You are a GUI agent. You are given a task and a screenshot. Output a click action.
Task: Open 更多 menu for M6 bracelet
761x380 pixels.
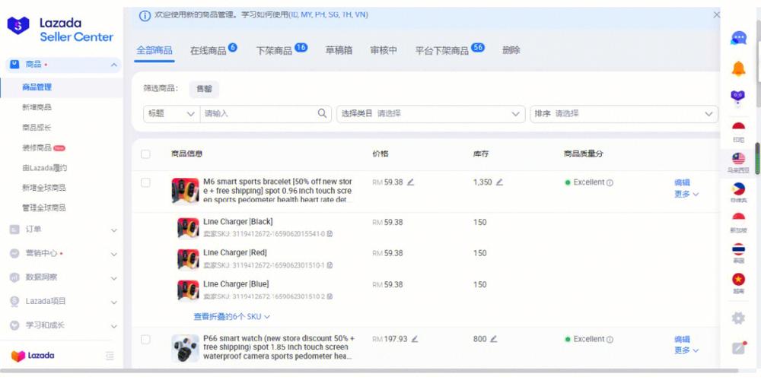pos(686,194)
